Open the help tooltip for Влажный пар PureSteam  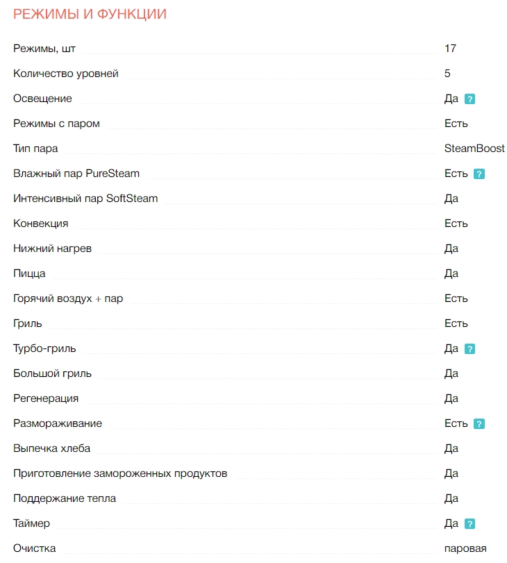[479, 174]
